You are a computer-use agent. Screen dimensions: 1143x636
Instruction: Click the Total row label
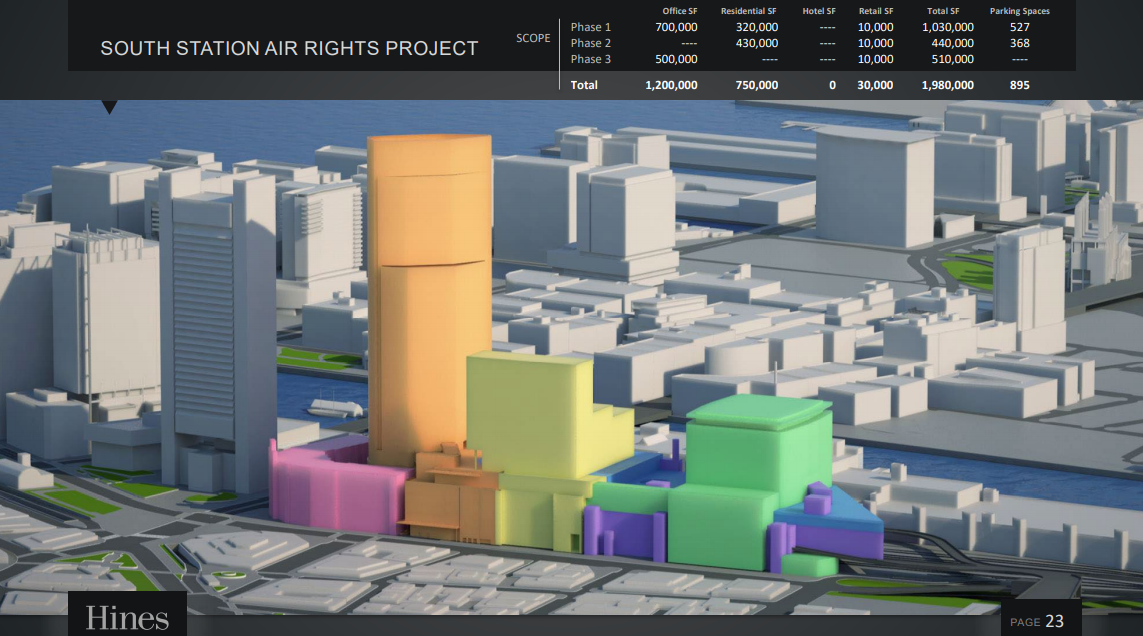click(584, 85)
